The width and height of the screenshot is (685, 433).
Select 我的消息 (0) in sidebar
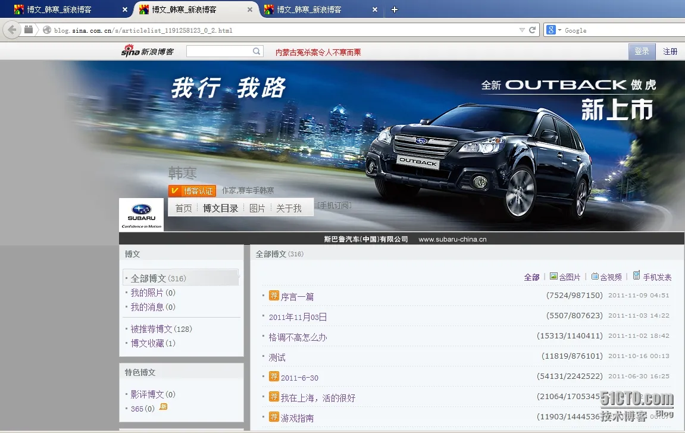[x=153, y=308]
